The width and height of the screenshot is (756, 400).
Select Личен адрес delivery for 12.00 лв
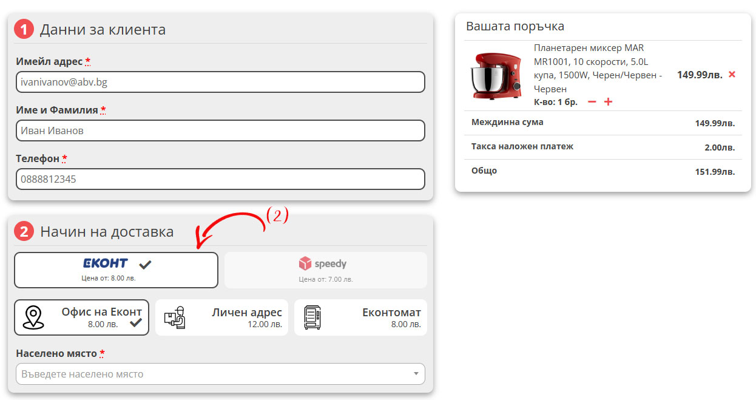coord(222,317)
